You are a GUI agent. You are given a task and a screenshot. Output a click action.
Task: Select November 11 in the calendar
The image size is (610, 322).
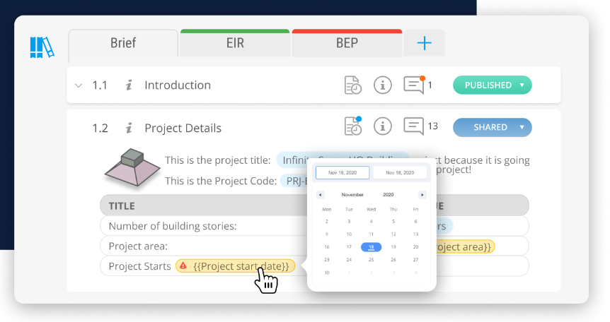click(x=371, y=234)
